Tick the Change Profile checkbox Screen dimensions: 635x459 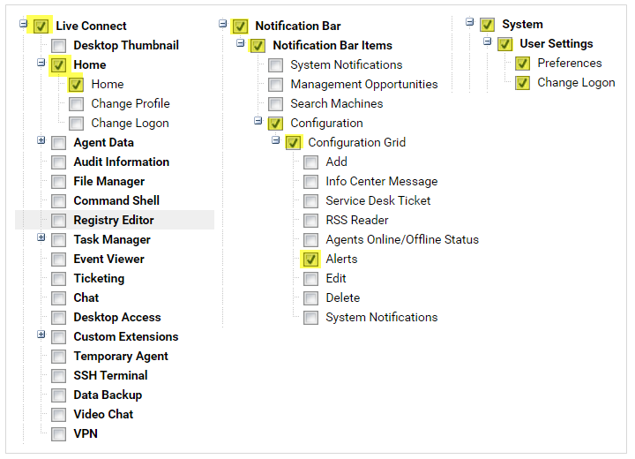click(x=76, y=104)
